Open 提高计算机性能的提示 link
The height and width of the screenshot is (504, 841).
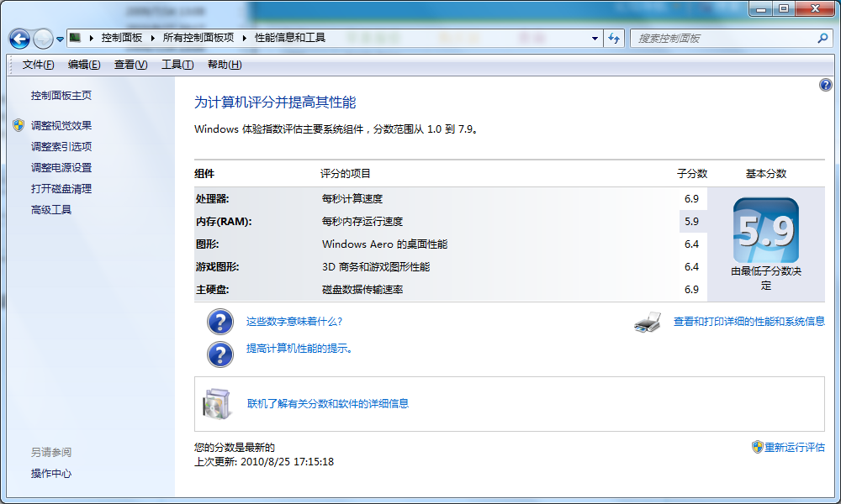tap(299, 349)
